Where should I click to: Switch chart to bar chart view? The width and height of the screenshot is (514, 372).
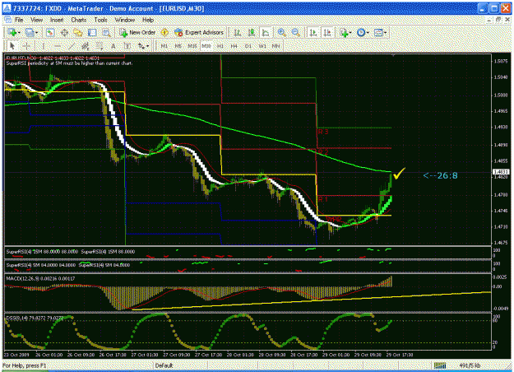(x=238, y=32)
